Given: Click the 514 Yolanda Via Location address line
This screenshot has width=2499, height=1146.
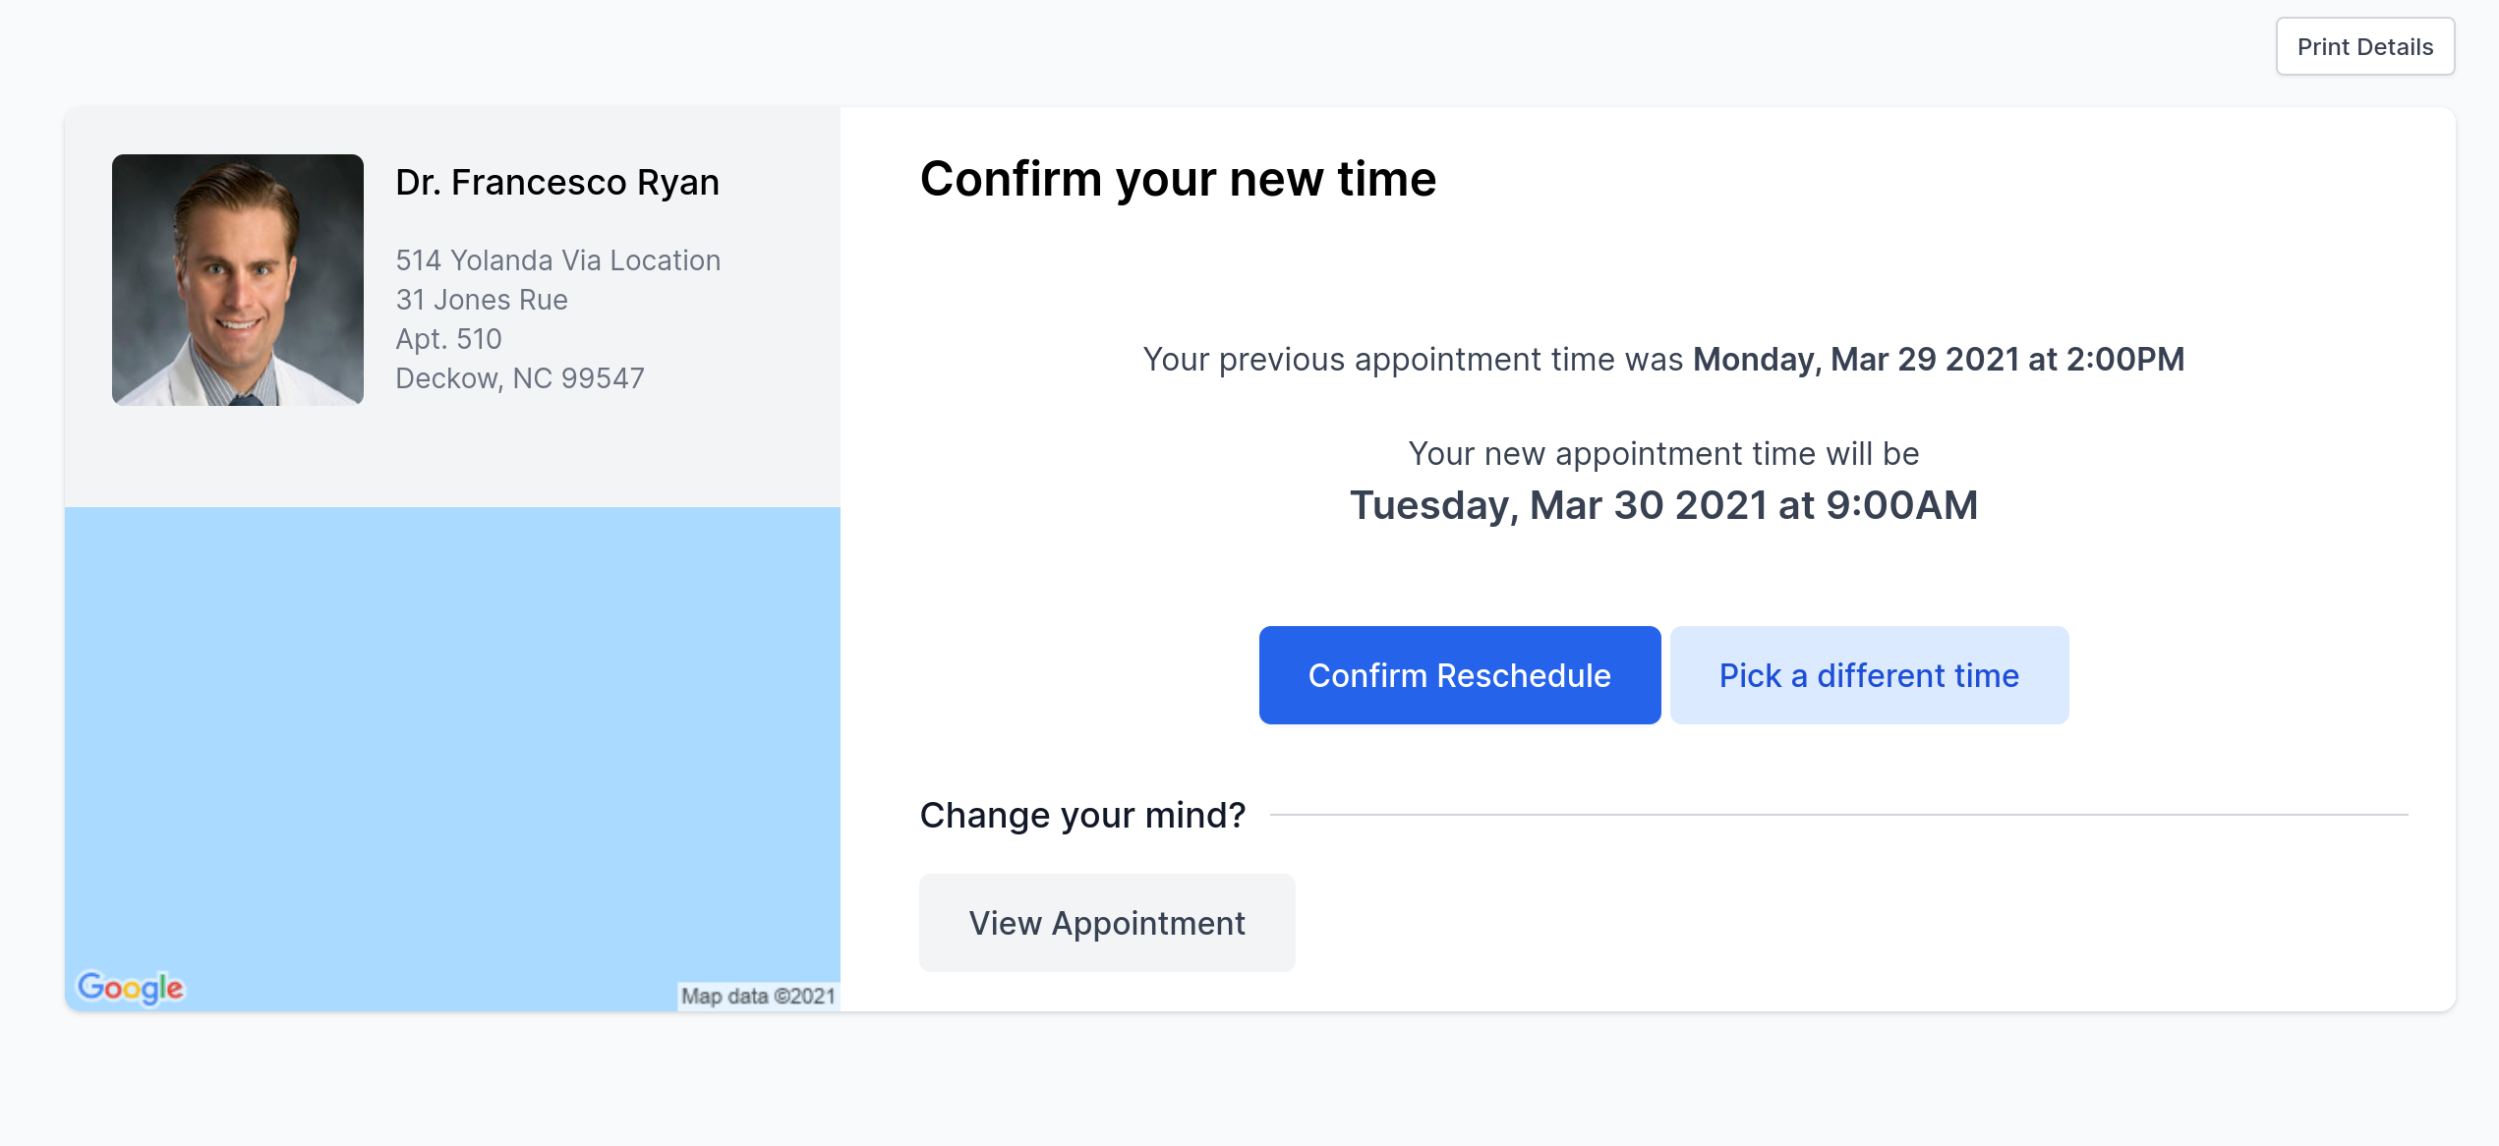Looking at the screenshot, I should click(x=558, y=260).
